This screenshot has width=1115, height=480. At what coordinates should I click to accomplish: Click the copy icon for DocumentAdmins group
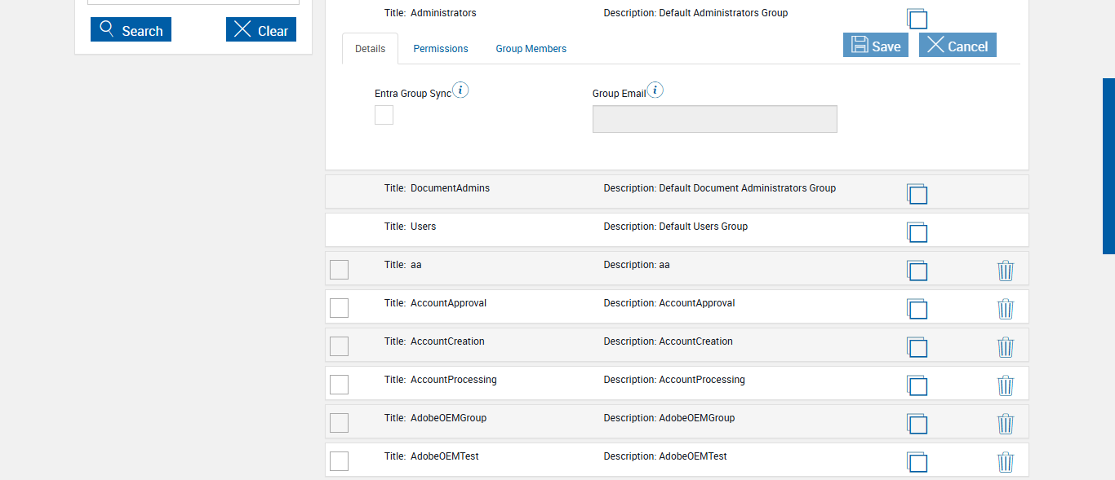pos(917,193)
